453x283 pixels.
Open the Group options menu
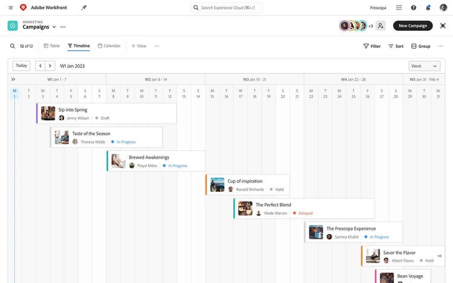coord(421,46)
